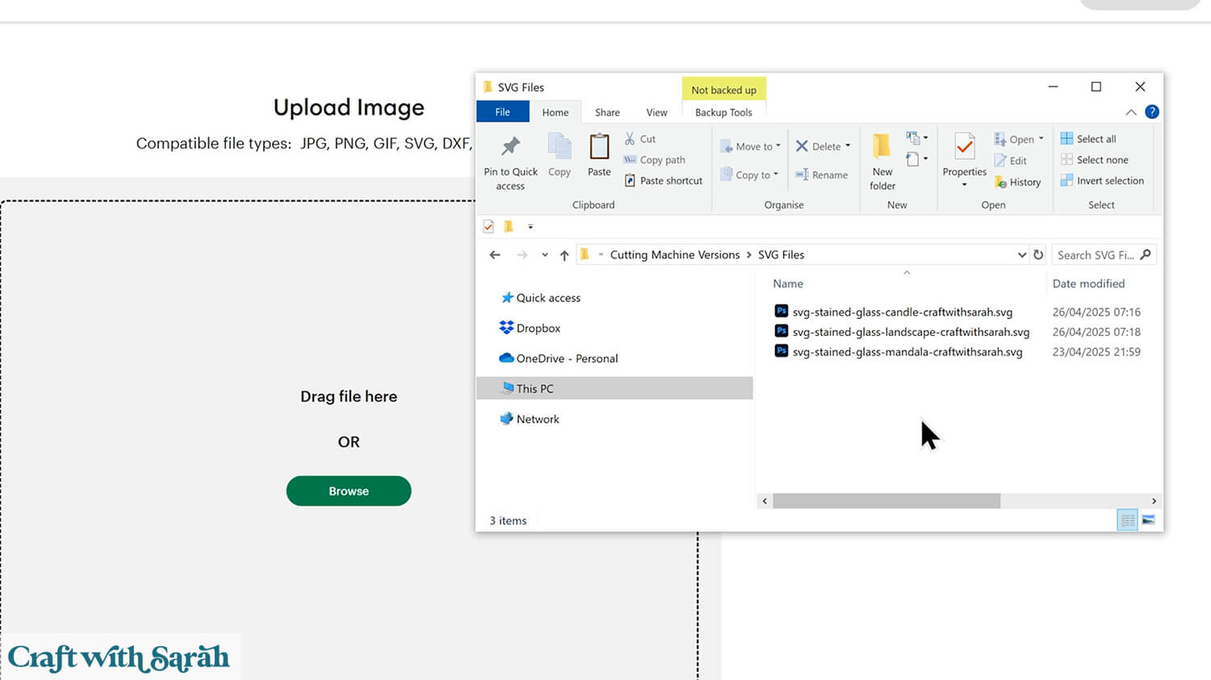
Task: Click the Delete icon in Organise group
Action: [x=802, y=146]
